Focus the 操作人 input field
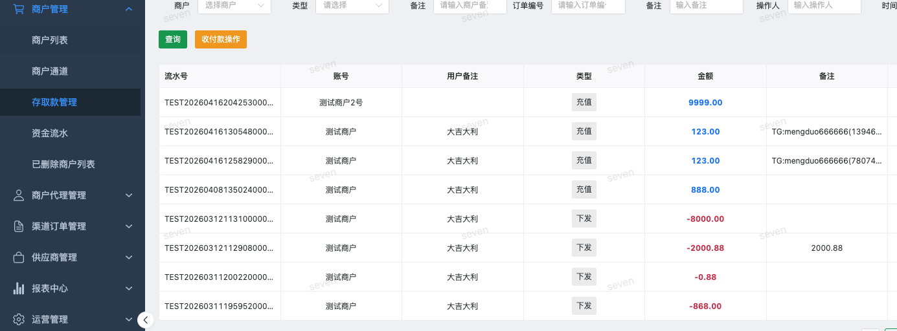897x331 pixels. coord(824,5)
